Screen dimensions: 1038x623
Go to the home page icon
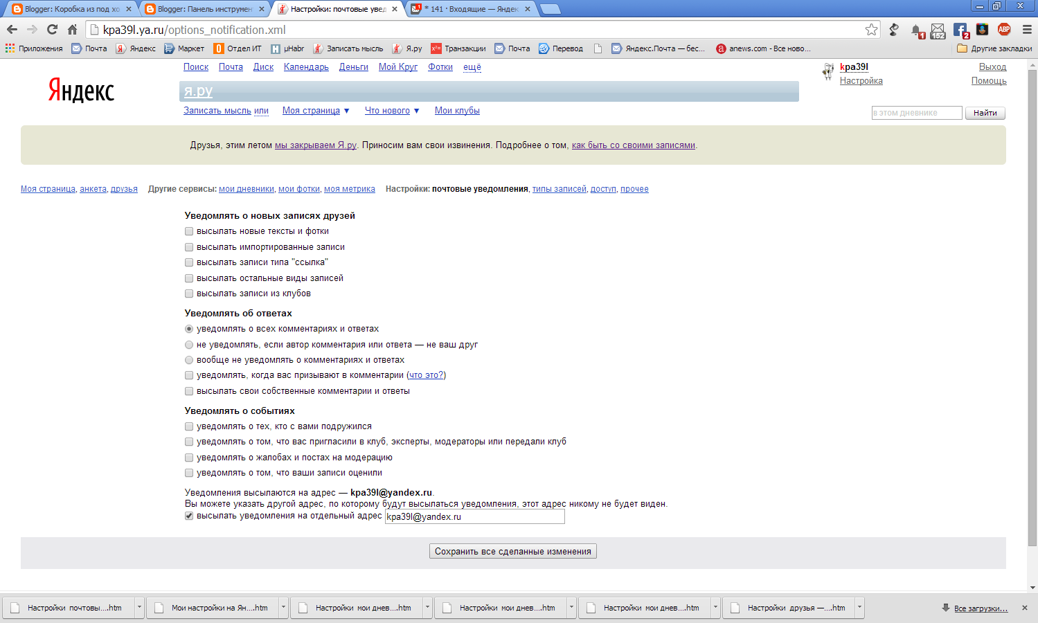[72, 29]
